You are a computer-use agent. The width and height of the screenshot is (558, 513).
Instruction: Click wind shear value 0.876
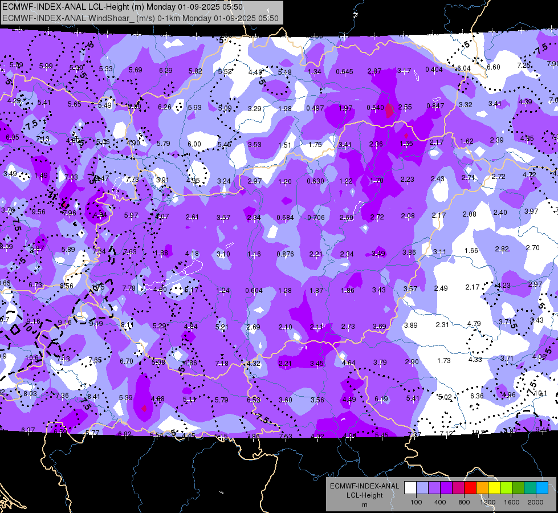285,254
